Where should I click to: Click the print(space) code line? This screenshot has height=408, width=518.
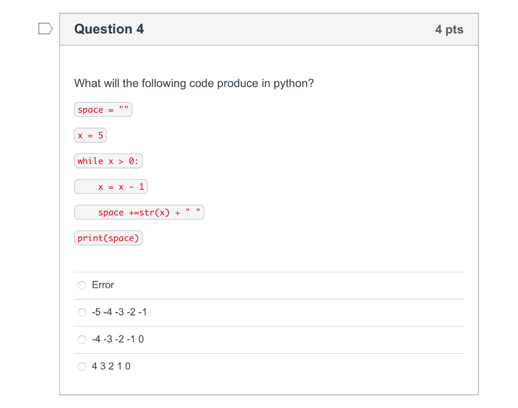(x=108, y=238)
